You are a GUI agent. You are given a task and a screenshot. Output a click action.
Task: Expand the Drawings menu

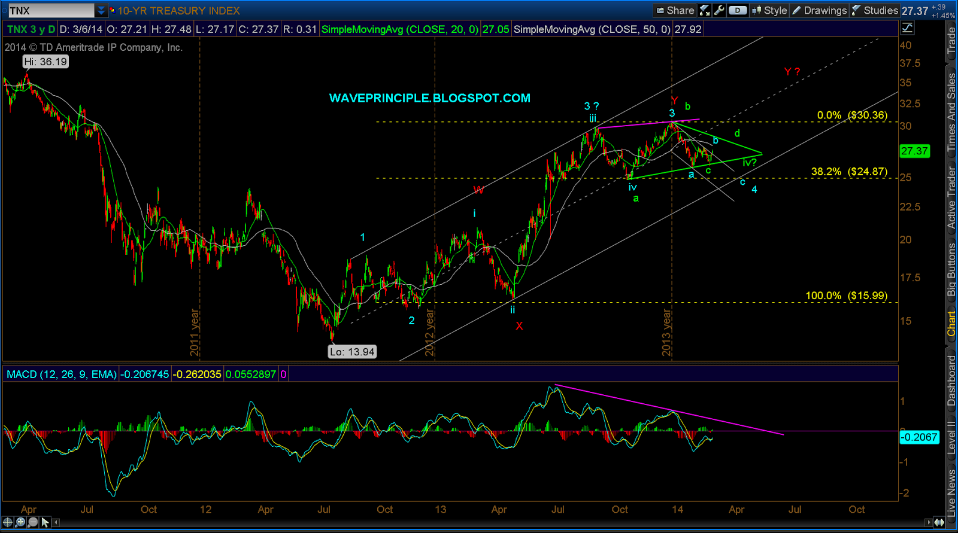(x=819, y=10)
